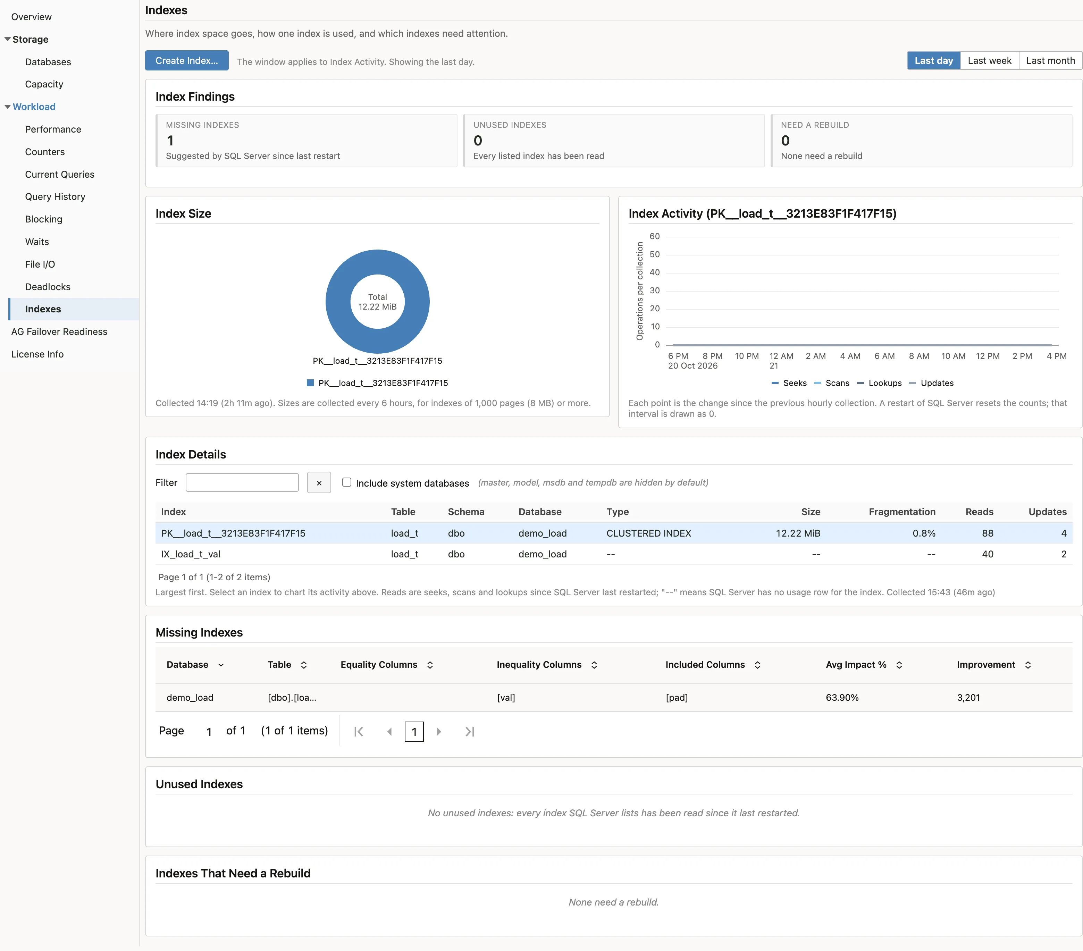This screenshot has height=951, width=1083.
Task: Sort by Equality Columns sort arrows
Action: pyautogui.click(x=430, y=665)
